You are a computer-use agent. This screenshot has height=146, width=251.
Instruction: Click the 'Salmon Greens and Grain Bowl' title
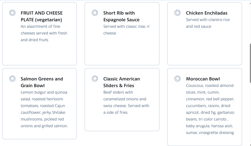point(42,82)
